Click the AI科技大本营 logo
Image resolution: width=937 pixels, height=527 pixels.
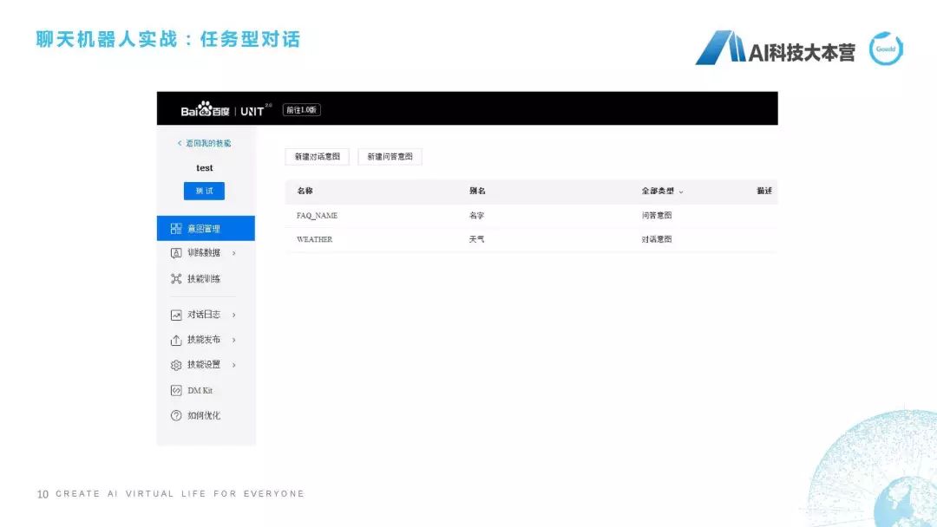(775, 48)
